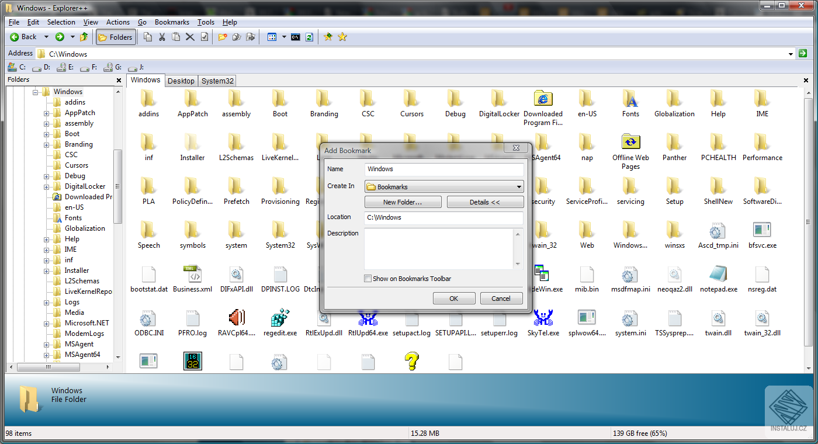The image size is (818, 444).
Task: Switch to the System32 tab
Action: coord(217,81)
